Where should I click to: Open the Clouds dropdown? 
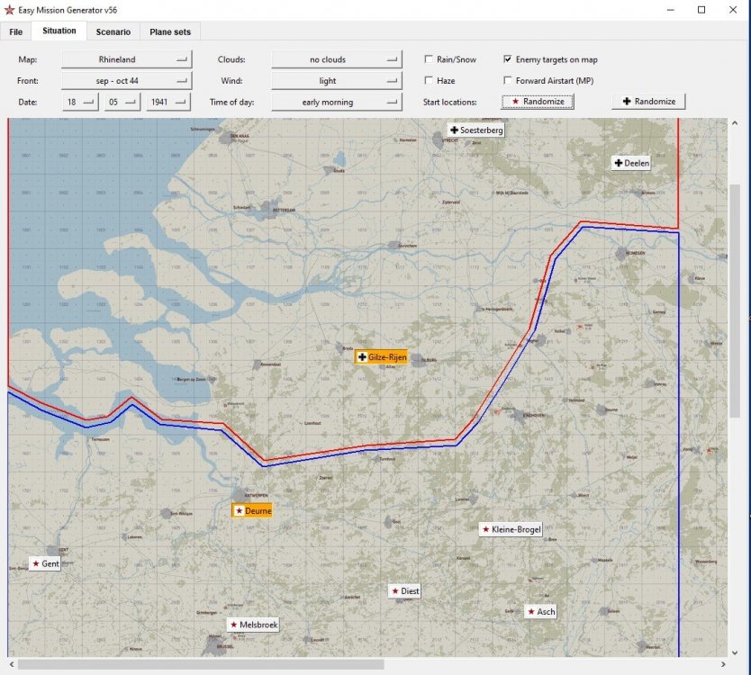pos(337,59)
